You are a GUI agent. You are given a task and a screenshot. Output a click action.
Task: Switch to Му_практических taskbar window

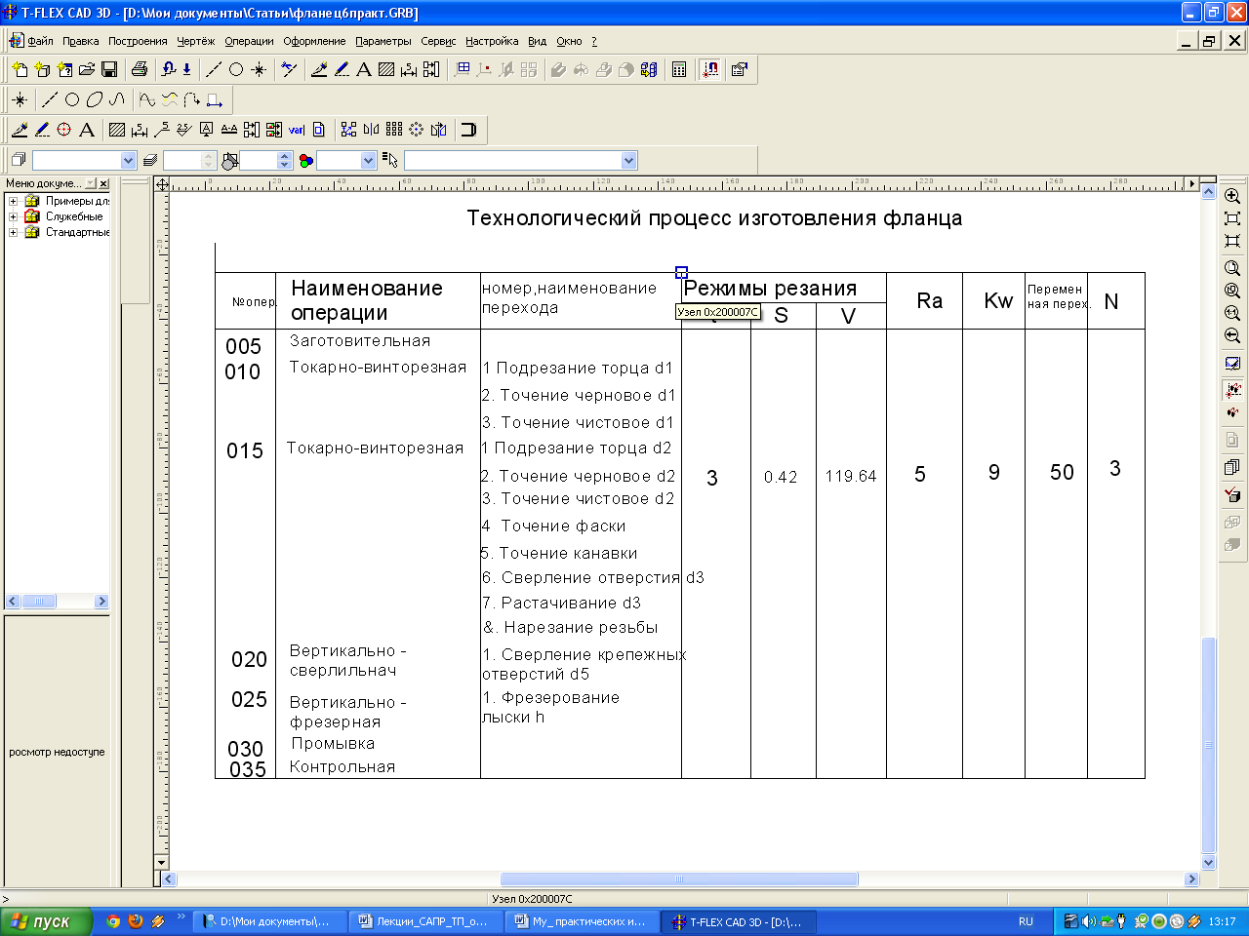[x=584, y=921]
